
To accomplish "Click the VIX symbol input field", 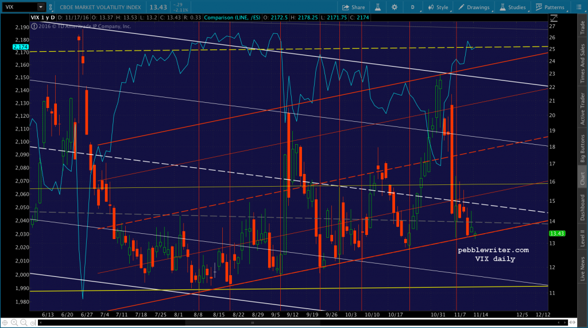I will tap(20, 7).
